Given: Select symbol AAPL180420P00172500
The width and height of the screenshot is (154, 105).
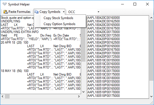Looking at the screenshot, I should 104,57.
